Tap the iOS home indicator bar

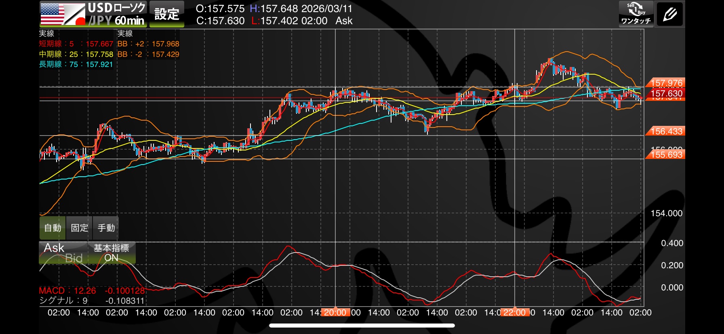pos(362,326)
